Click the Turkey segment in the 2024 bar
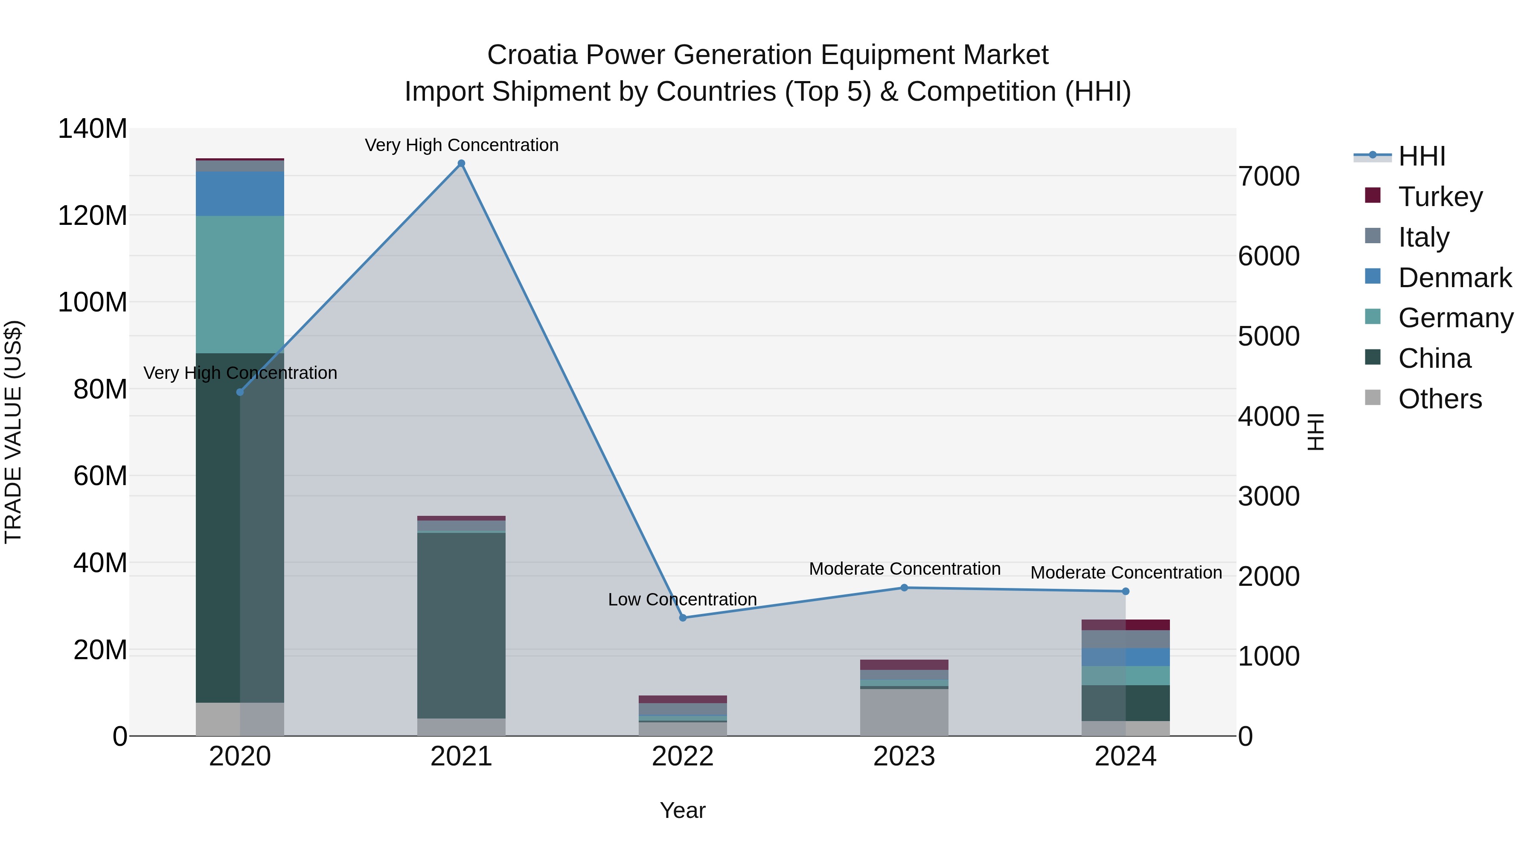Screen dimensions: 1536x864 (x=1126, y=625)
